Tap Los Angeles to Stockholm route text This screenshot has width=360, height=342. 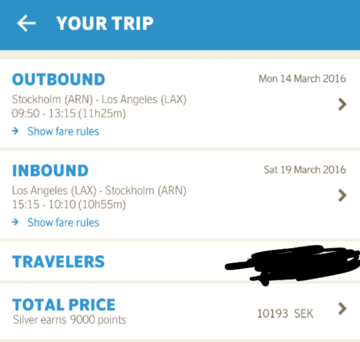(99, 190)
